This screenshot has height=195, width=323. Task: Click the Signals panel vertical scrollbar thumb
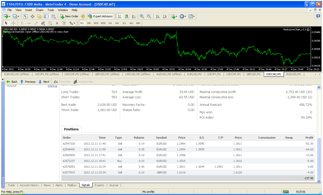[319, 158]
